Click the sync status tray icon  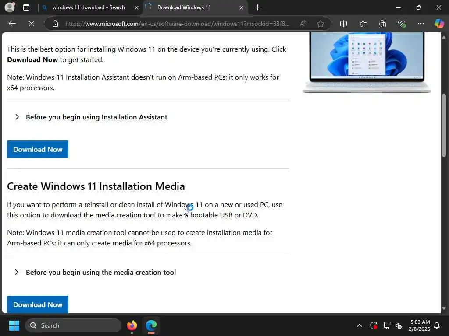pyautogui.click(x=374, y=325)
